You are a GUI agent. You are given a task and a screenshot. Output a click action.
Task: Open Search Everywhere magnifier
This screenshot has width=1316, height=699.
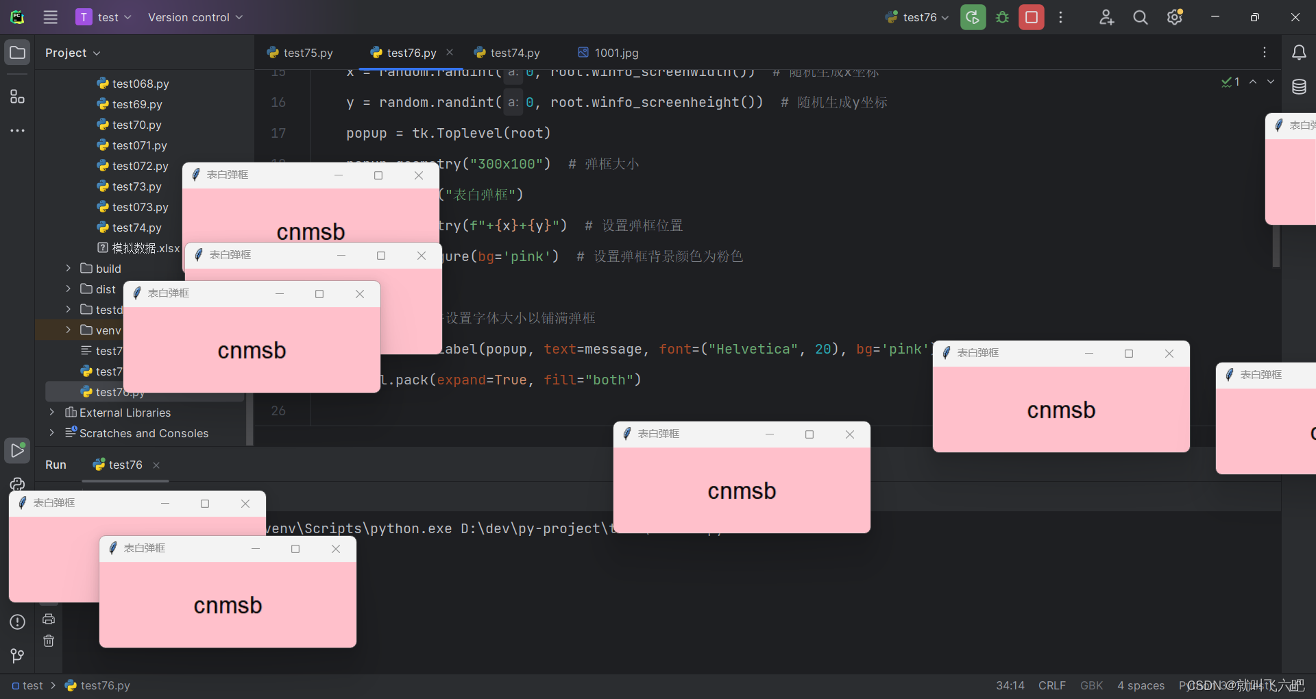coord(1140,17)
